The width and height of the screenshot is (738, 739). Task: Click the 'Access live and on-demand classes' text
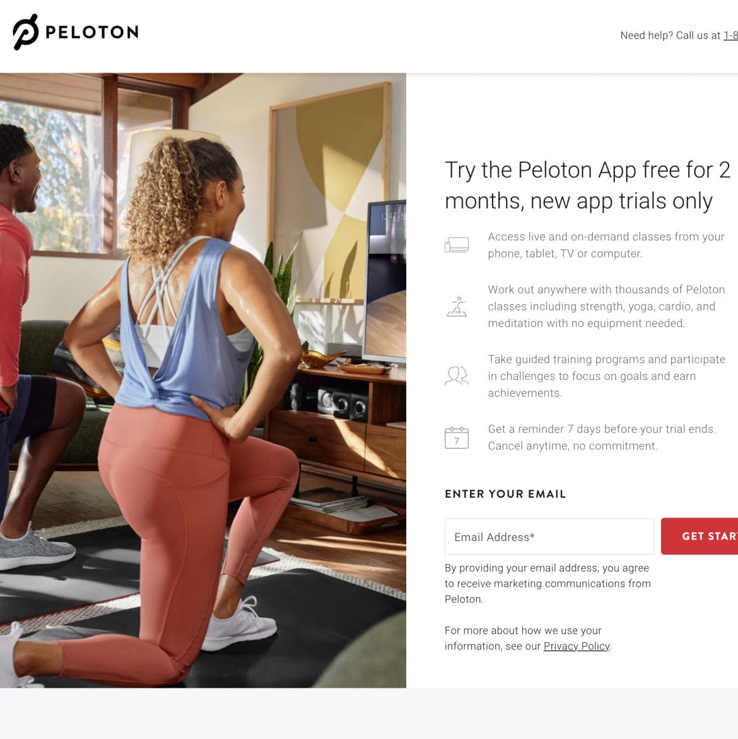(x=606, y=245)
